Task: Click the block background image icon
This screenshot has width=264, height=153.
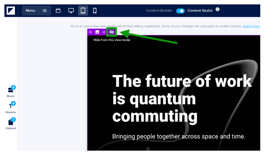Action: [97, 32]
